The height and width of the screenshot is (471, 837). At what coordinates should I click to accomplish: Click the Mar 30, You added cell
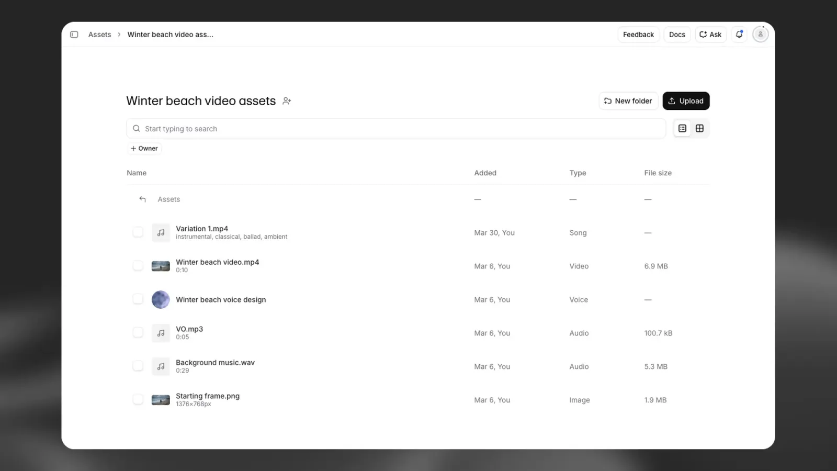494,233
